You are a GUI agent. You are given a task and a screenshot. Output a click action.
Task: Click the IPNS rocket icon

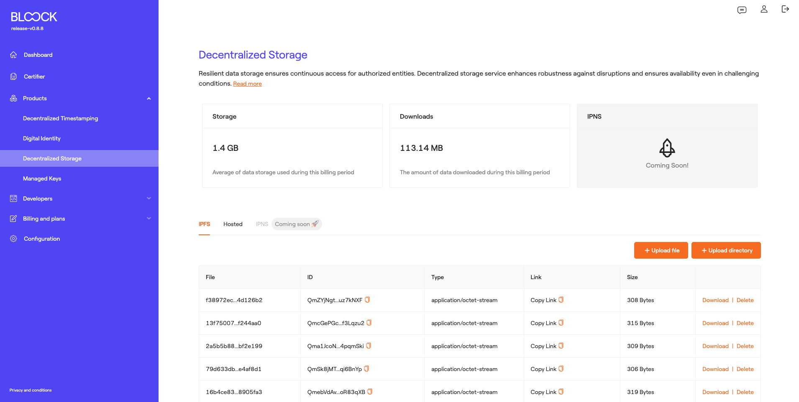tap(667, 148)
